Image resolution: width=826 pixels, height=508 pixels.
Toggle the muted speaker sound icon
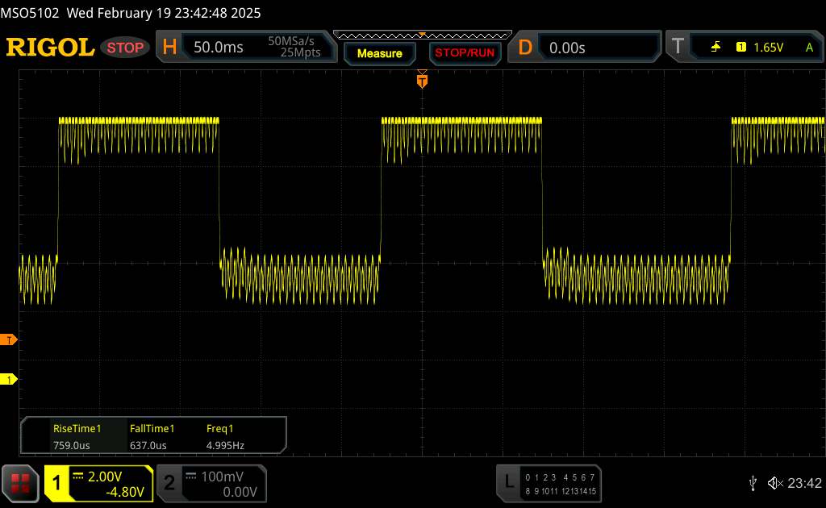775,483
